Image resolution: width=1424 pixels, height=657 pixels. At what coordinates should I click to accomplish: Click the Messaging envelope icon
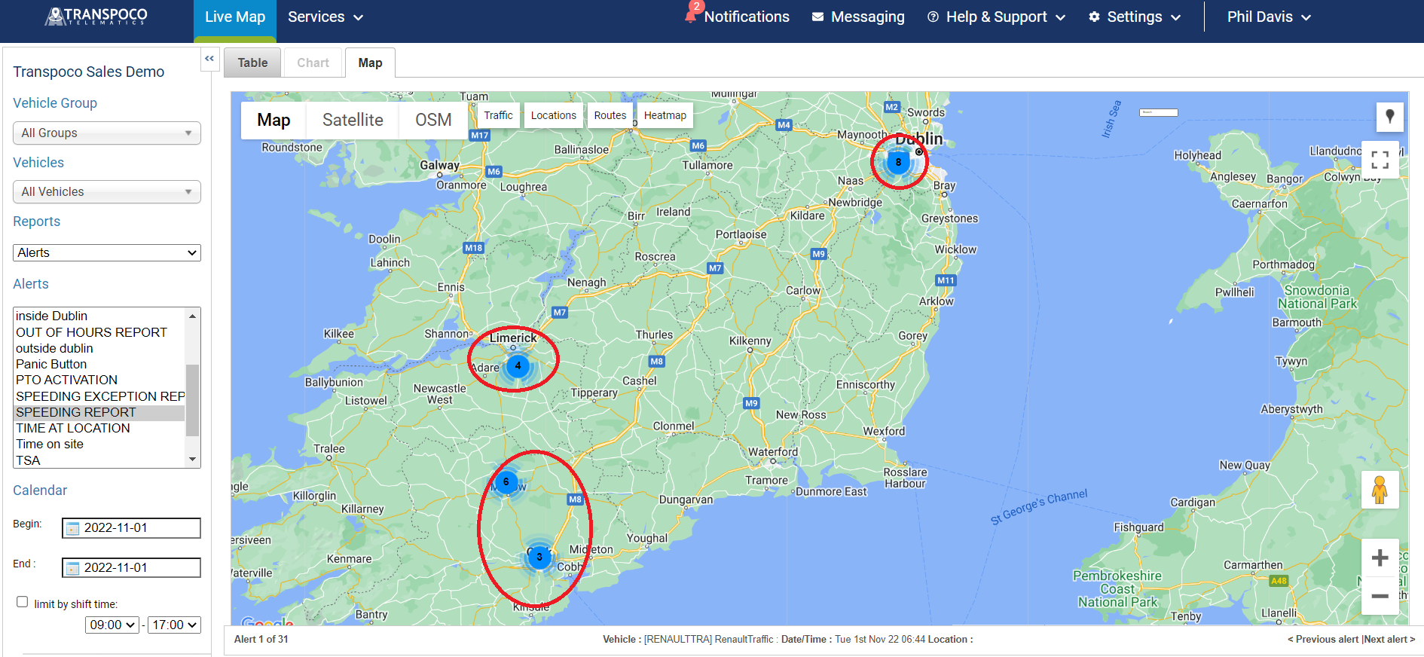click(x=817, y=17)
